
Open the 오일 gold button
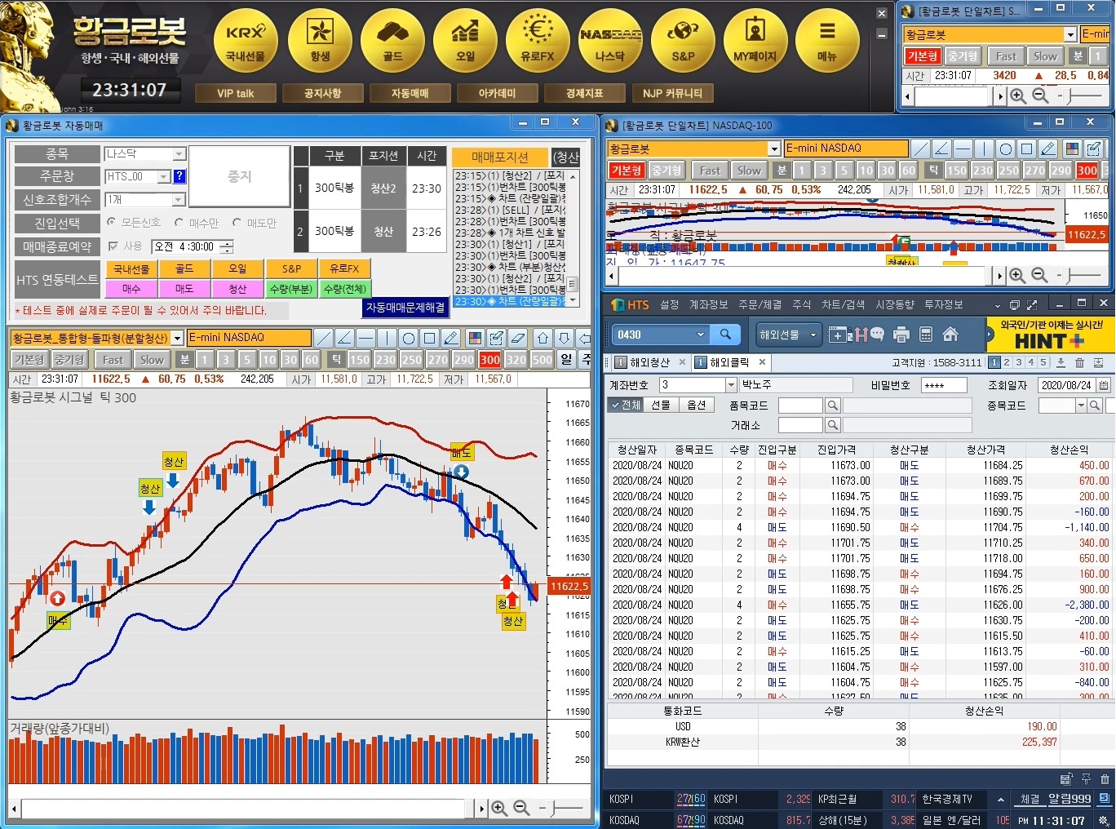pyautogui.click(x=465, y=40)
